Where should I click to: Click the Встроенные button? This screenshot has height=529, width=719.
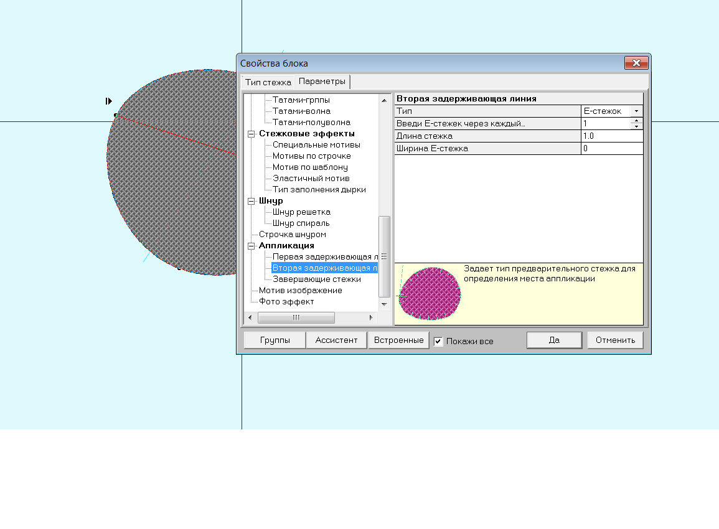[x=398, y=340]
